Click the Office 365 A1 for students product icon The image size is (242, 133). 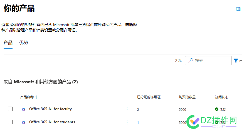(24, 122)
